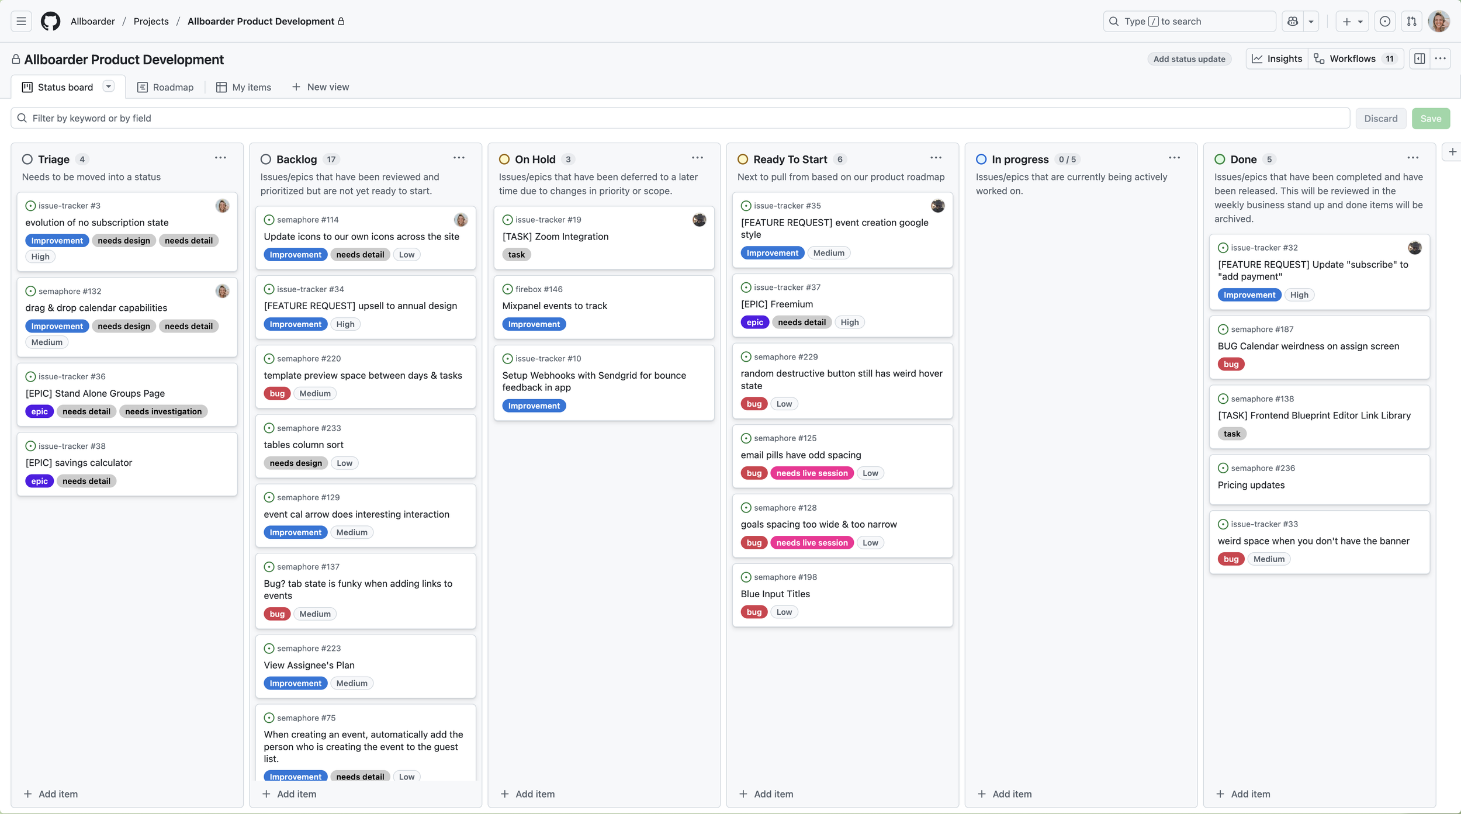Open the pull requests icon in header
Screen dimensions: 1461x814
[1411, 22]
